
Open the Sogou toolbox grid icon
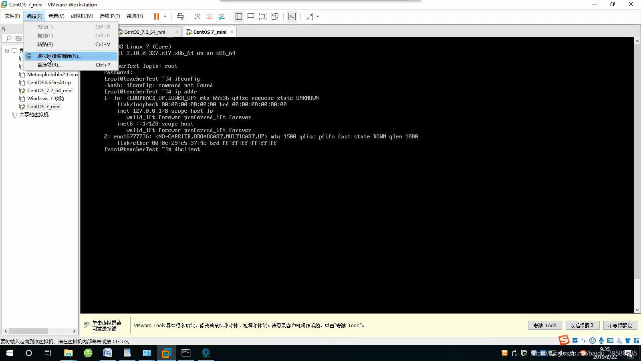[x=636, y=341]
